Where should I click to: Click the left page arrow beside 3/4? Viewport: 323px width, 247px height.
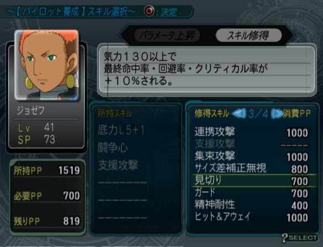point(239,114)
